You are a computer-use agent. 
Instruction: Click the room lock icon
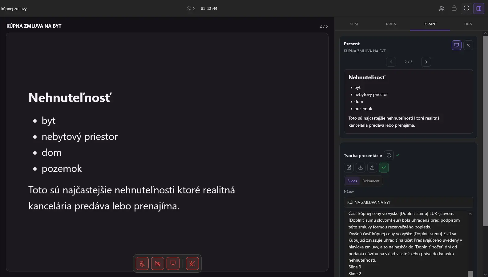[454, 8]
